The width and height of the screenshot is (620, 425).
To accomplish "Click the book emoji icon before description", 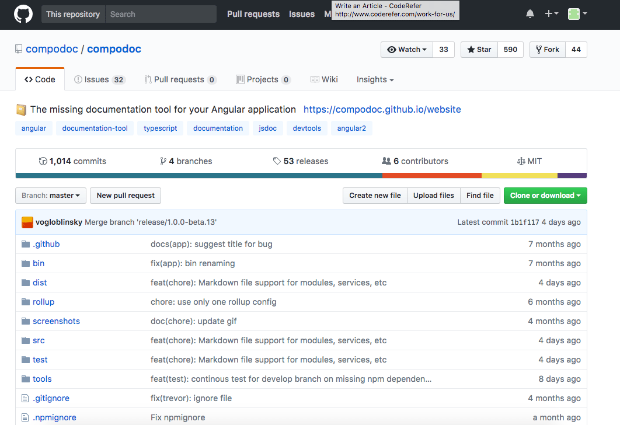I will [22, 110].
